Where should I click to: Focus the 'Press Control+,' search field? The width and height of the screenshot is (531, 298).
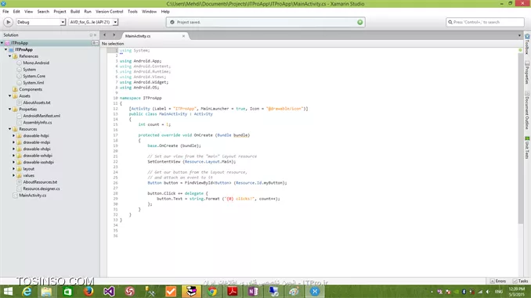485,22
